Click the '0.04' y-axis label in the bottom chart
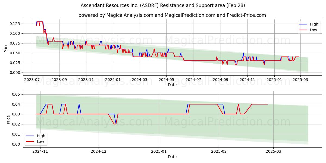The image size is (326, 163). pyautogui.click(x=16, y=104)
